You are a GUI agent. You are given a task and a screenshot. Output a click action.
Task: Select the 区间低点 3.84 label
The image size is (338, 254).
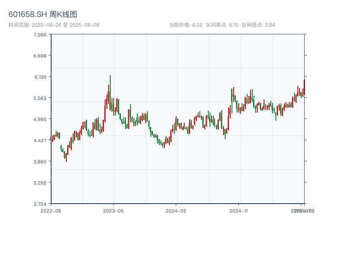click(258, 25)
